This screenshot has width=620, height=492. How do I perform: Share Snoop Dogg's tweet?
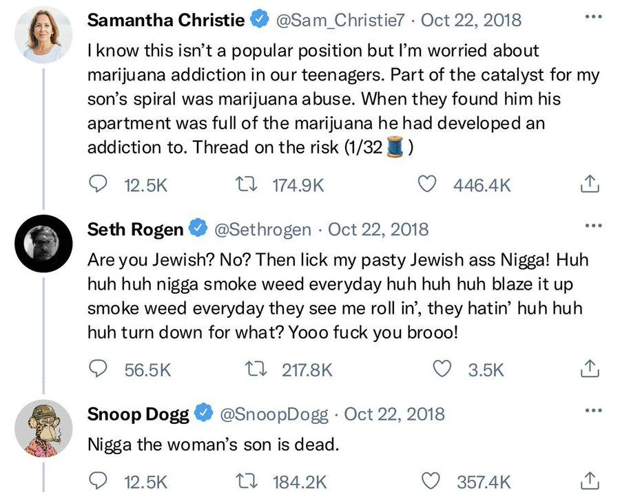[x=588, y=480]
